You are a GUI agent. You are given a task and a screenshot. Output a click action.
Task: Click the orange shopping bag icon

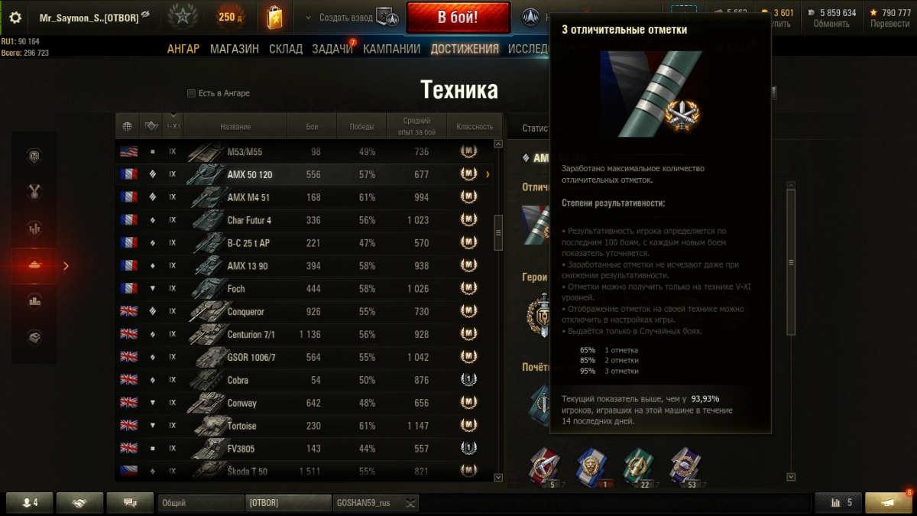pyautogui.click(x=274, y=17)
